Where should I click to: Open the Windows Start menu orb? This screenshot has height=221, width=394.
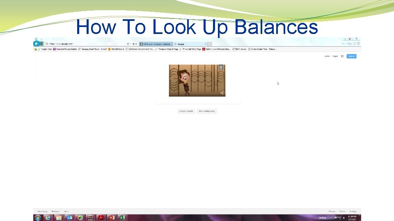[x=38, y=218]
